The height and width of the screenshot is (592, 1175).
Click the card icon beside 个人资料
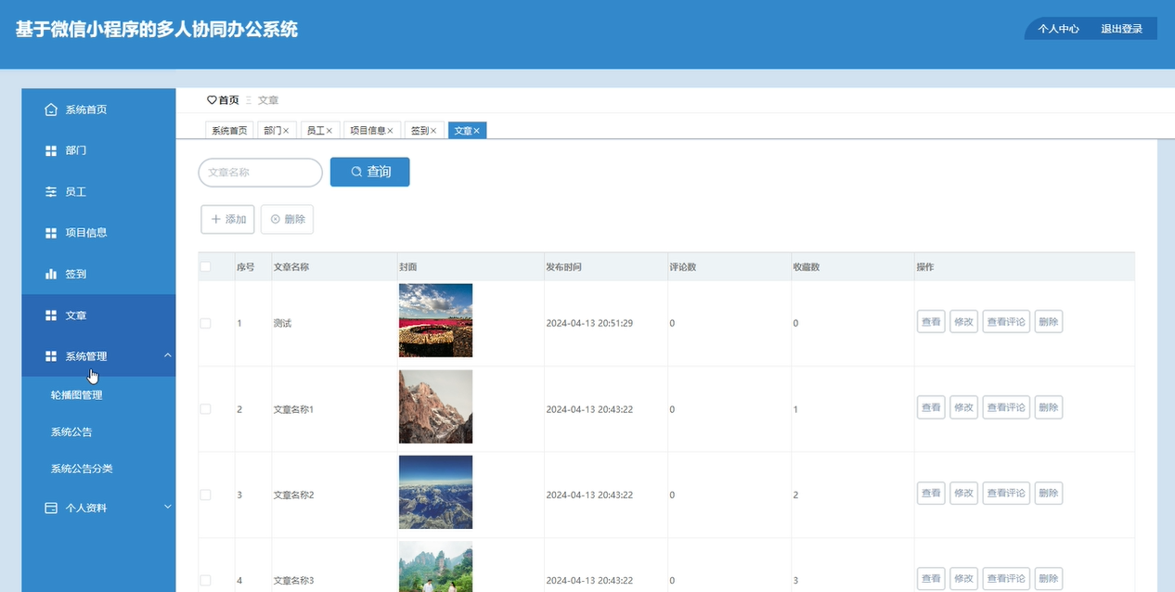tap(51, 508)
